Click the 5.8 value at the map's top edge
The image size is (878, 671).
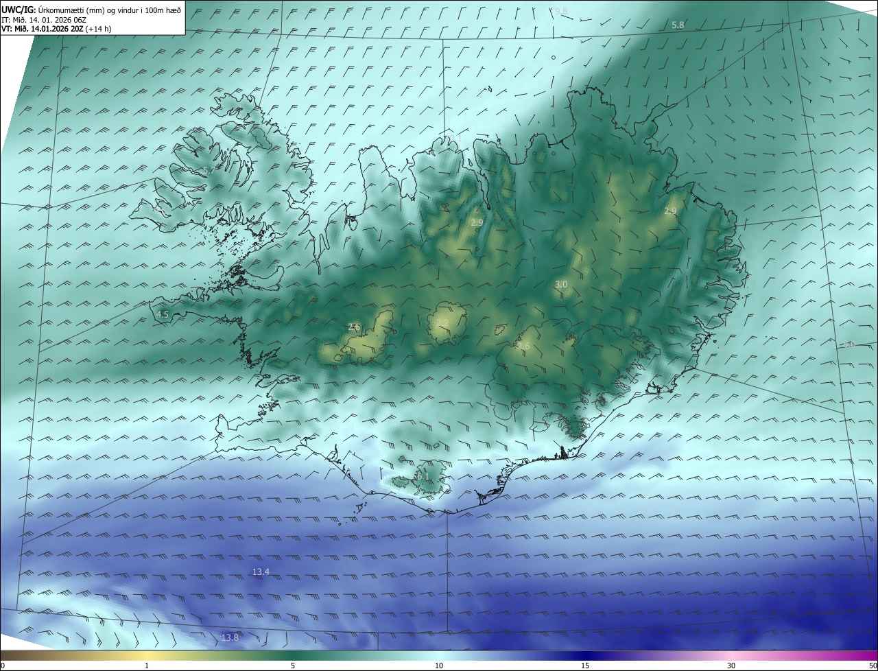[x=678, y=25]
